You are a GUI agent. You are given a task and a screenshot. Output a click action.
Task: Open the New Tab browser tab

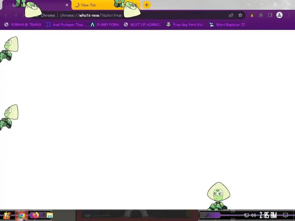coord(106,5)
